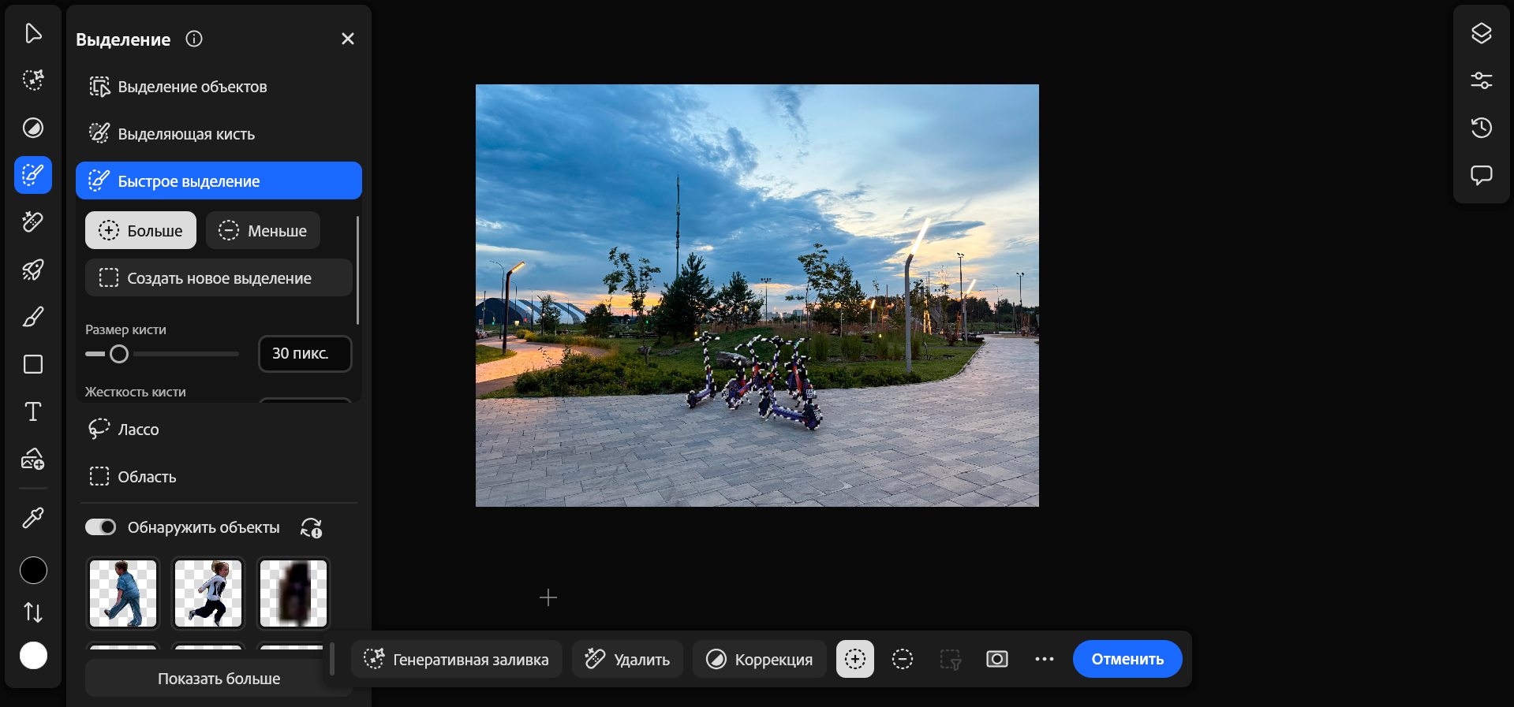This screenshot has height=707, width=1514.
Task: Open the History panel icon
Action: tap(1482, 128)
